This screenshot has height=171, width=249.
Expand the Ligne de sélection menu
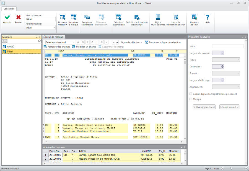132,42
